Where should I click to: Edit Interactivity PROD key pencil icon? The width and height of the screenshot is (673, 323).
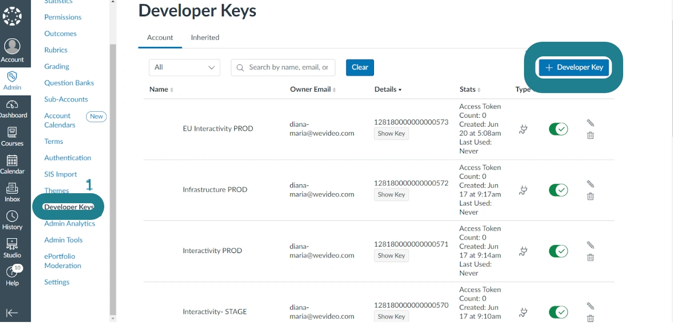pyautogui.click(x=590, y=245)
